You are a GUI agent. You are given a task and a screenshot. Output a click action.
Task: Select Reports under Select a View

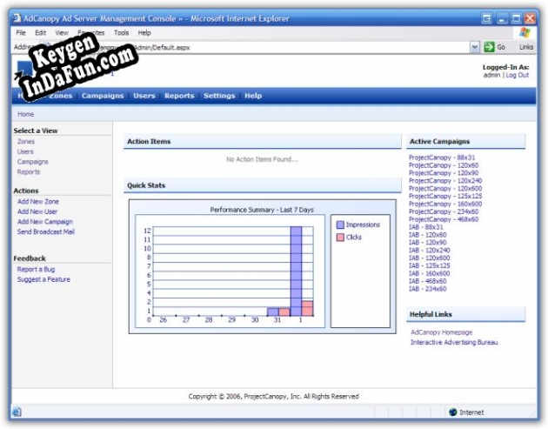click(x=29, y=172)
